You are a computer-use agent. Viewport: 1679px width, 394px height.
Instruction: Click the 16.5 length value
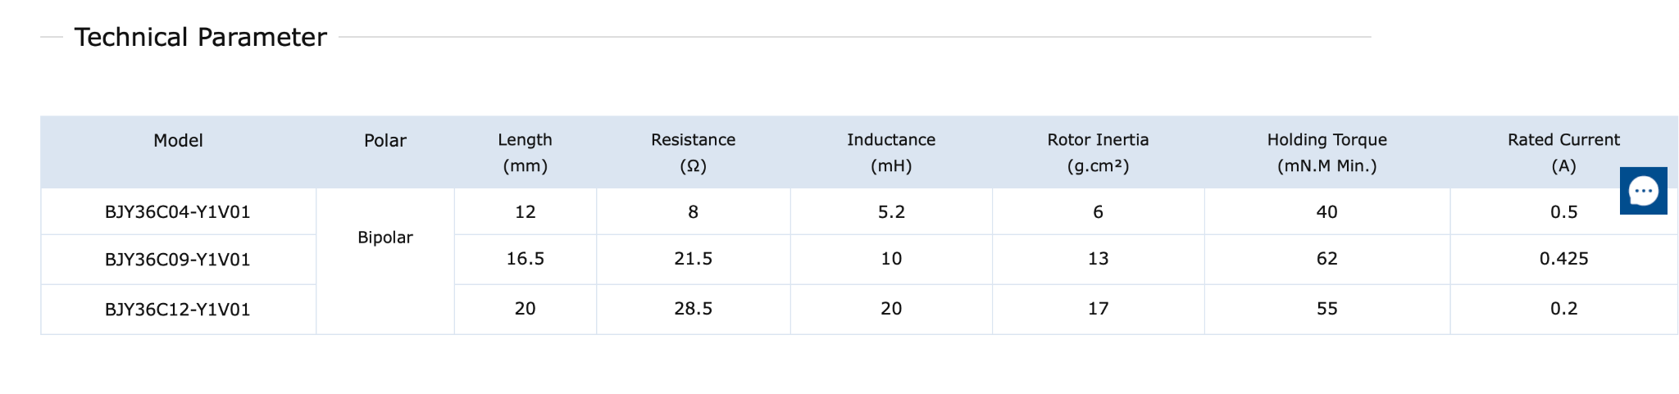click(x=525, y=259)
